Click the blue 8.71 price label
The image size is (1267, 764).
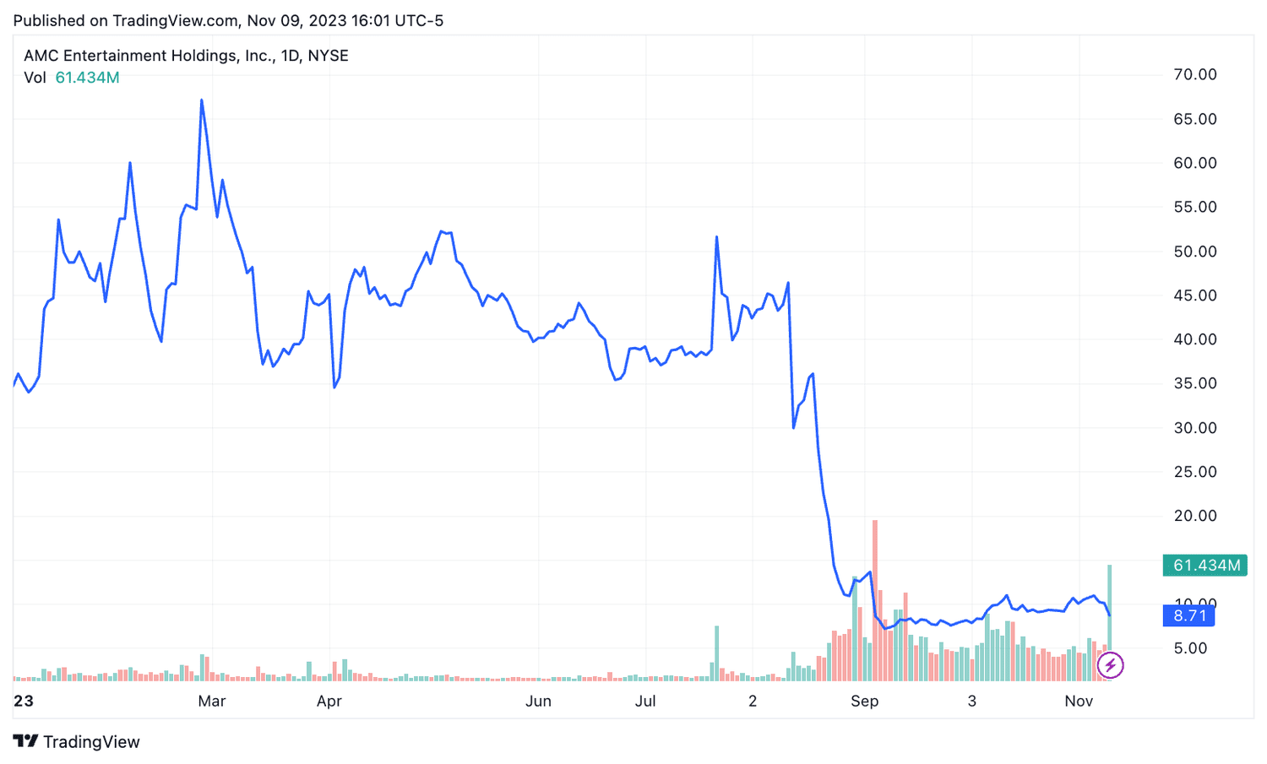(x=1189, y=615)
